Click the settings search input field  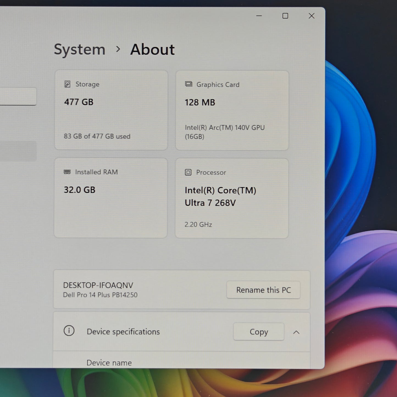pos(18,96)
